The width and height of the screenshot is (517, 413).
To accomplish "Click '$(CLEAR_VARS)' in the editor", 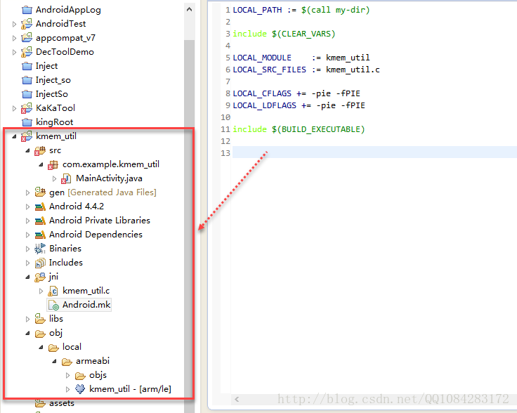I will (x=303, y=34).
